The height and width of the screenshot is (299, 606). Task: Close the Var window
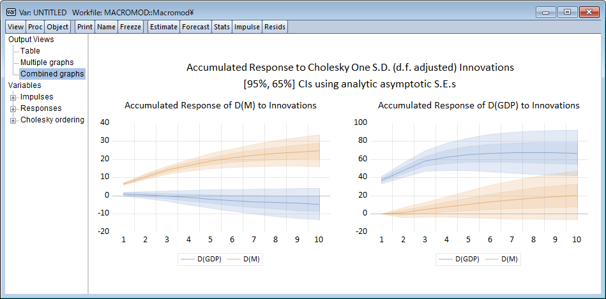coord(589,12)
